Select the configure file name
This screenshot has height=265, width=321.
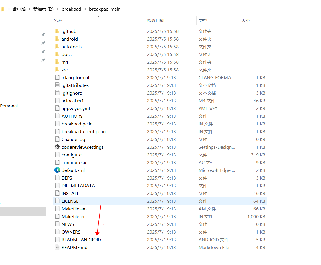[x=72, y=155]
